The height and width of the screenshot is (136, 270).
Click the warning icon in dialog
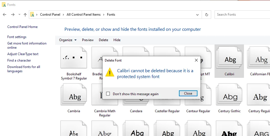110,72
